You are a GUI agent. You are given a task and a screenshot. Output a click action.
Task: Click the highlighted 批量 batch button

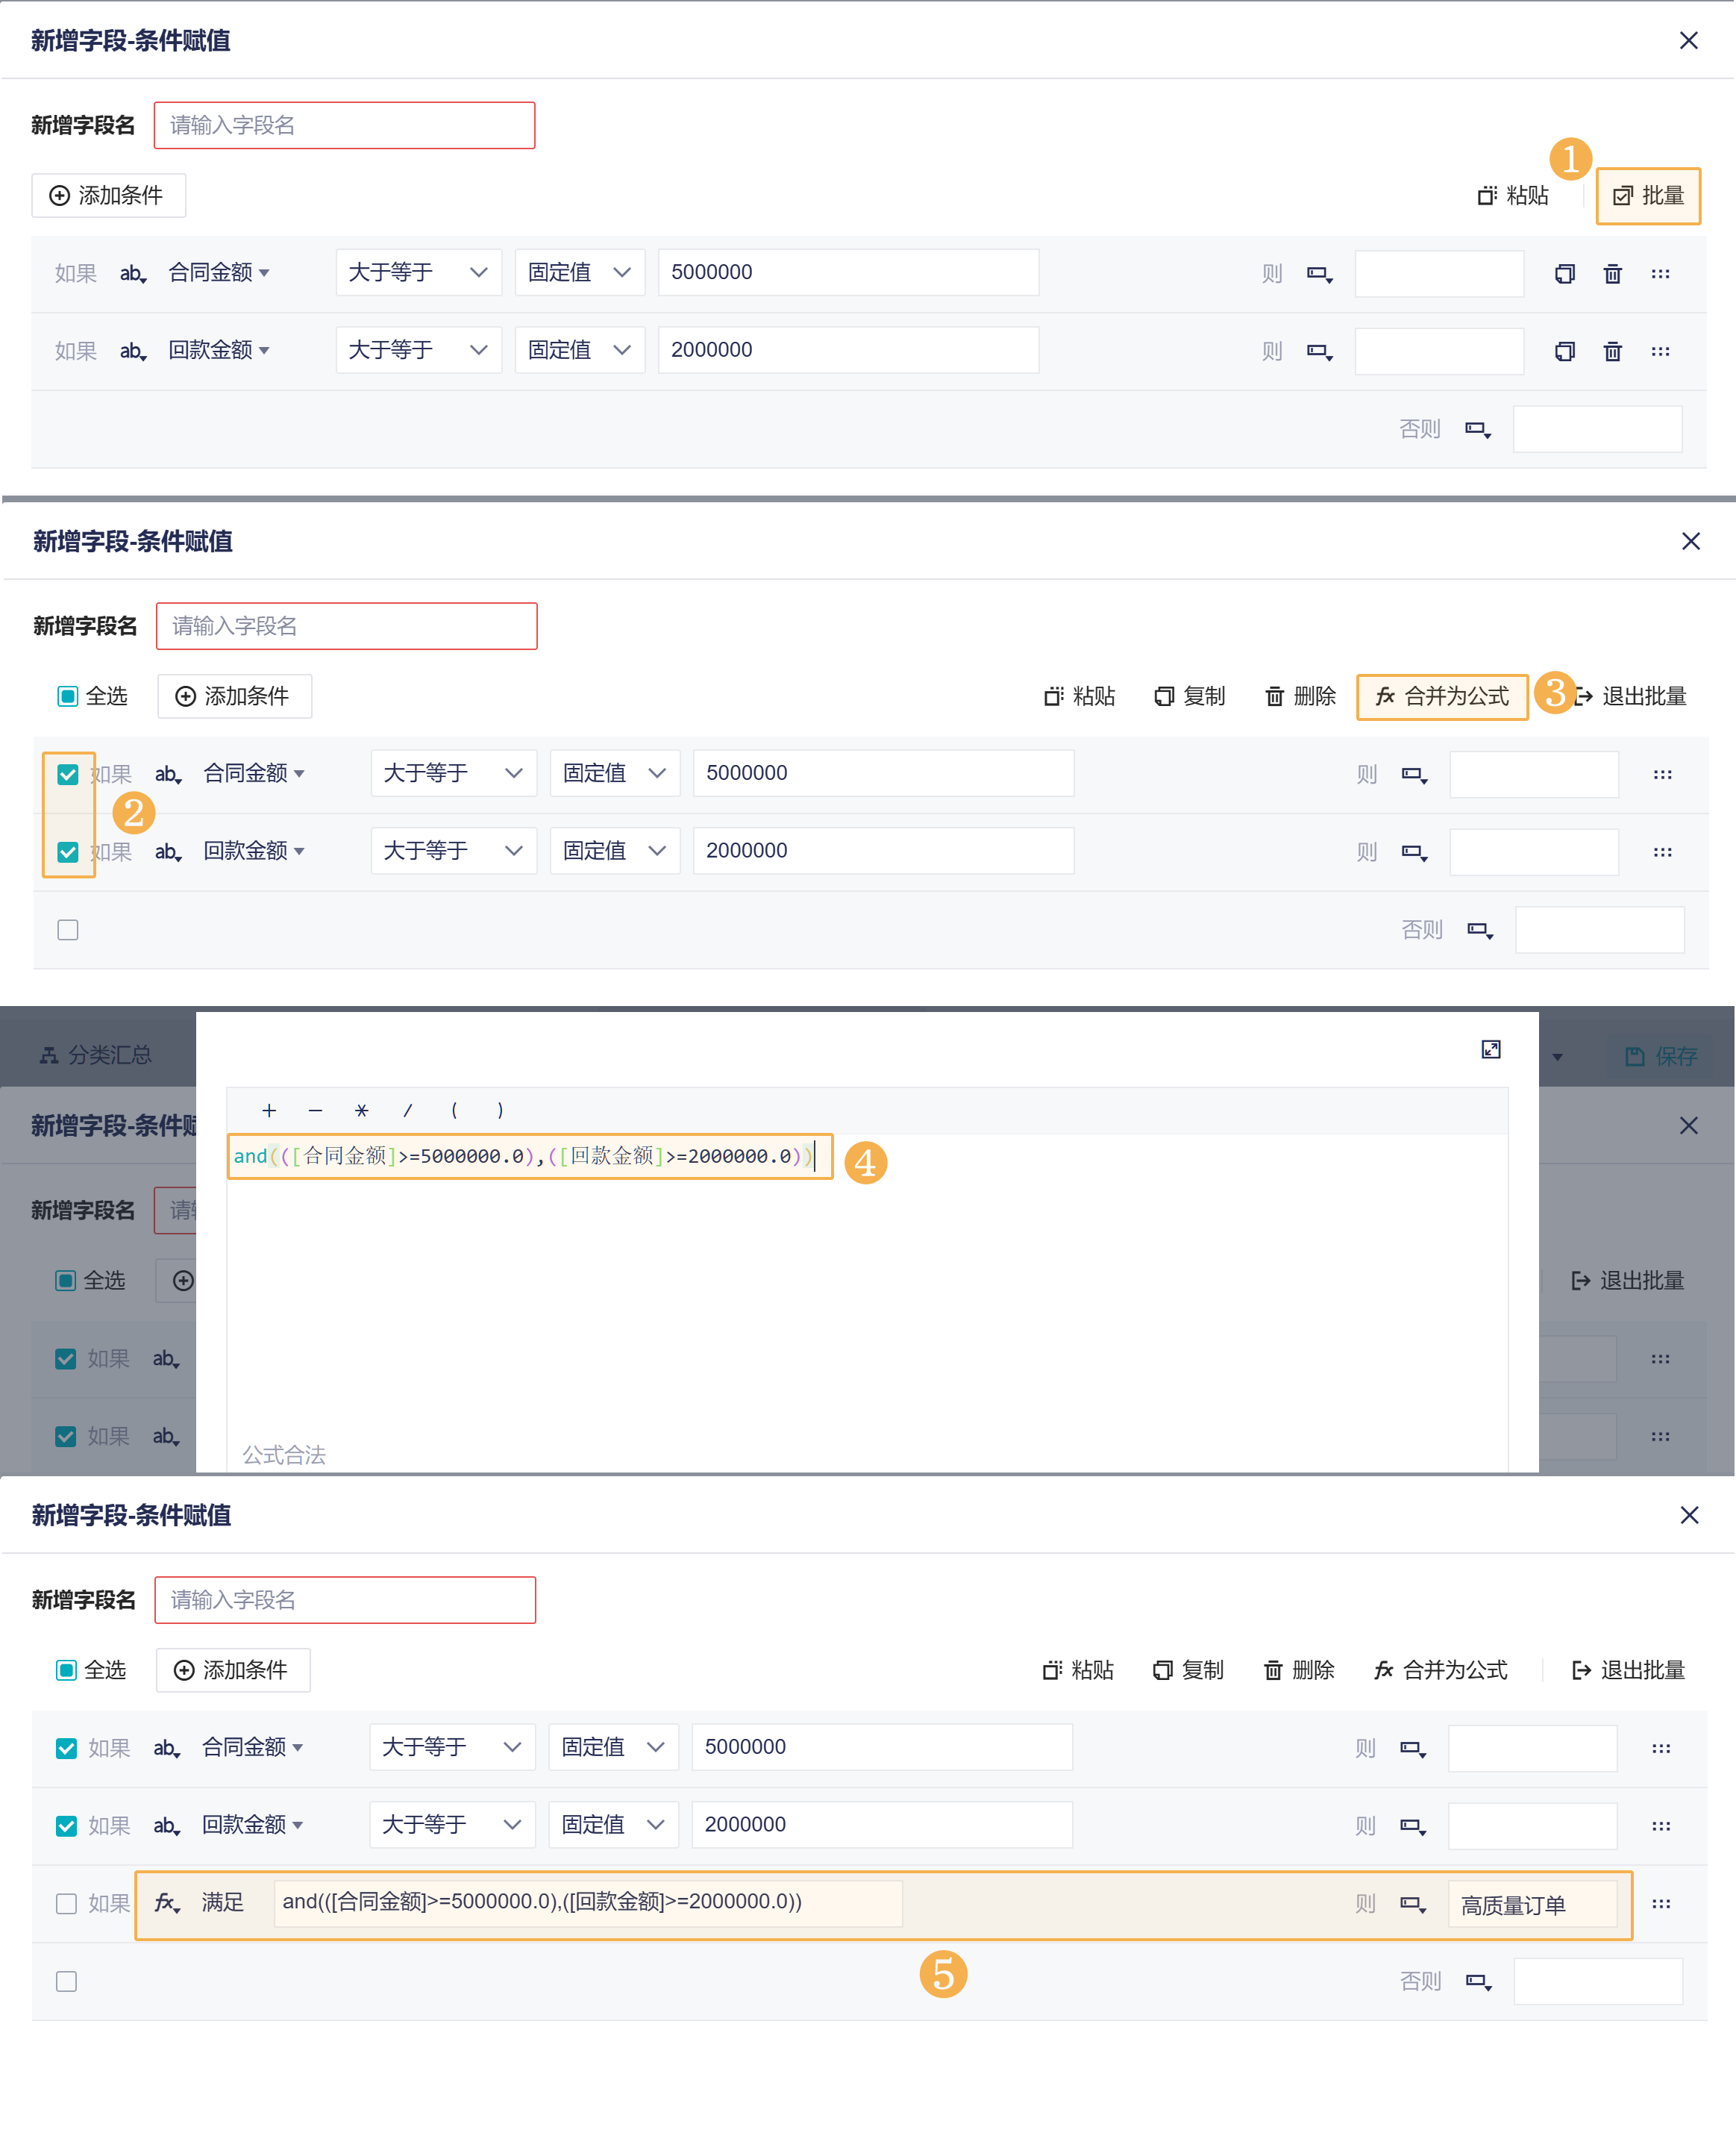(x=1647, y=196)
